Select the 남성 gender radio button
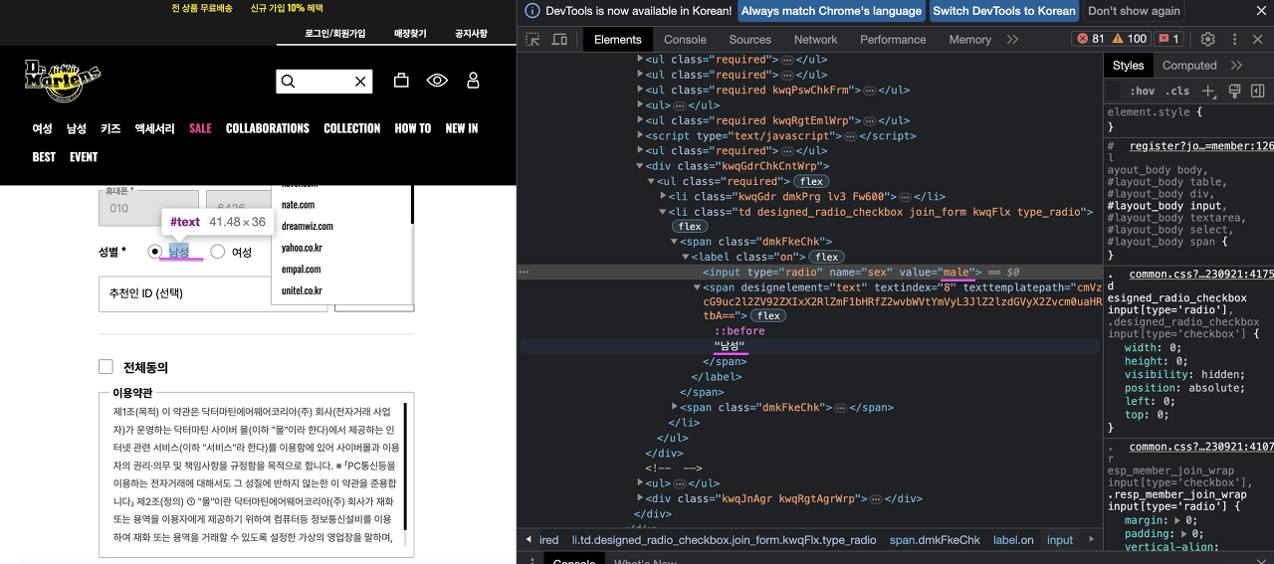This screenshot has width=1274, height=564. point(154,252)
